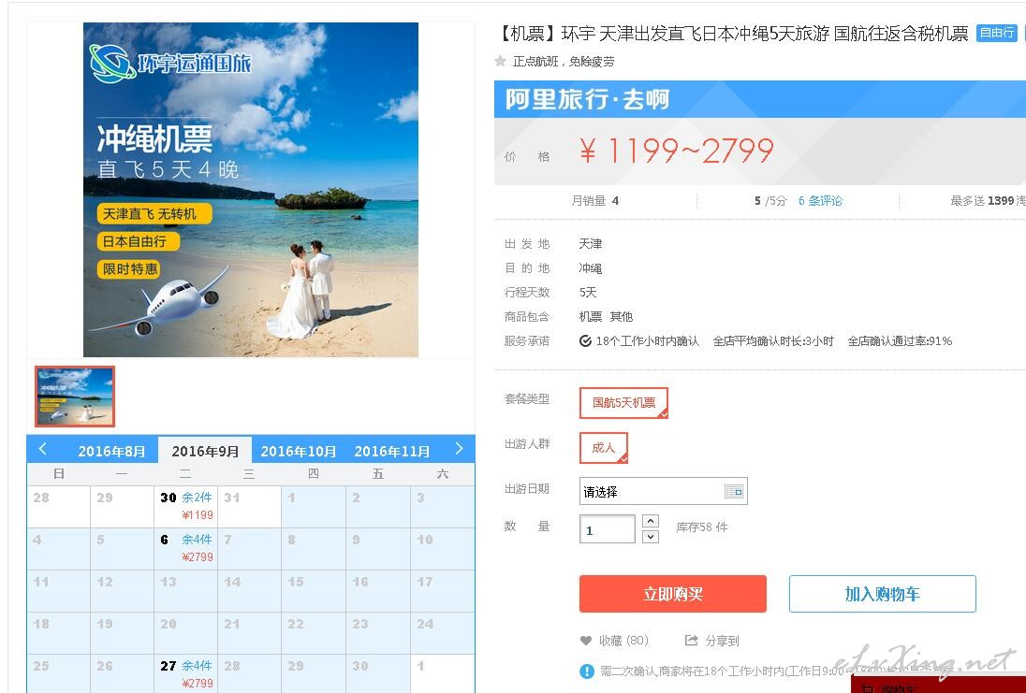
Task: Decrease quantity with the down arrow
Action: (651, 537)
